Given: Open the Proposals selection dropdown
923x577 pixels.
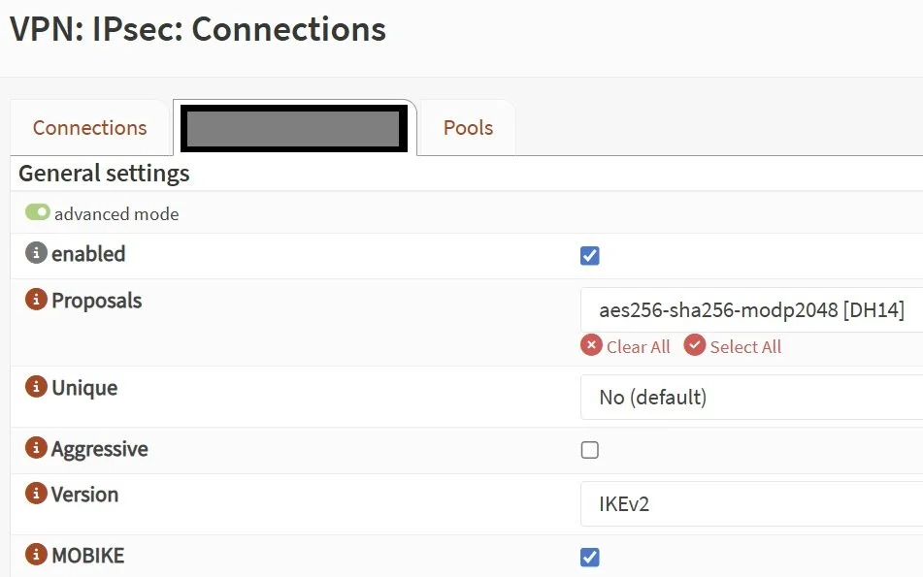Looking at the screenshot, I should pyautogui.click(x=752, y=310).
